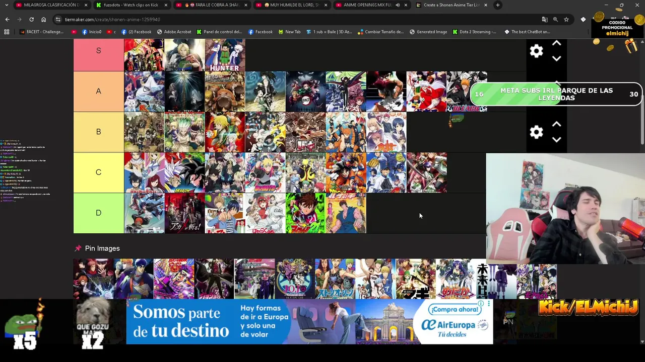Open The best ChatBot bookmark
The height and width of the screenshot is (362, 645).
527,32
